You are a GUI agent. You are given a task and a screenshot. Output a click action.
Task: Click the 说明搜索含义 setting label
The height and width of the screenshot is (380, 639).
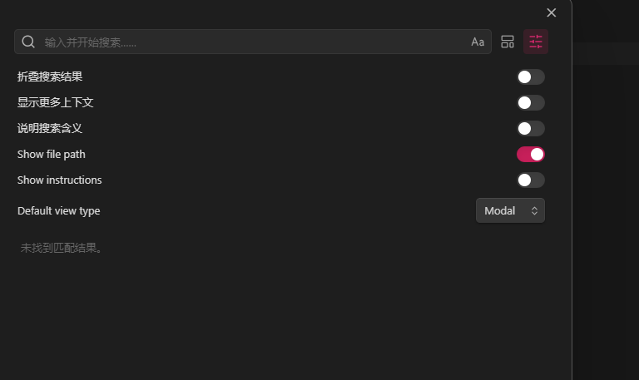50,128
